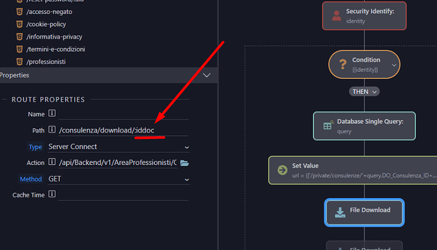Open the Method dropdown showing GET

tap(118, 179)
